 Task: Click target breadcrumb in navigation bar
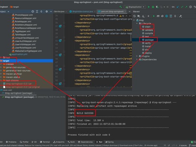14,7
